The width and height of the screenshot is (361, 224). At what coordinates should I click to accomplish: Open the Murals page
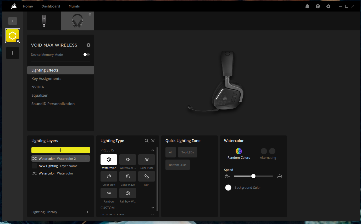click(x=74, y=6)
